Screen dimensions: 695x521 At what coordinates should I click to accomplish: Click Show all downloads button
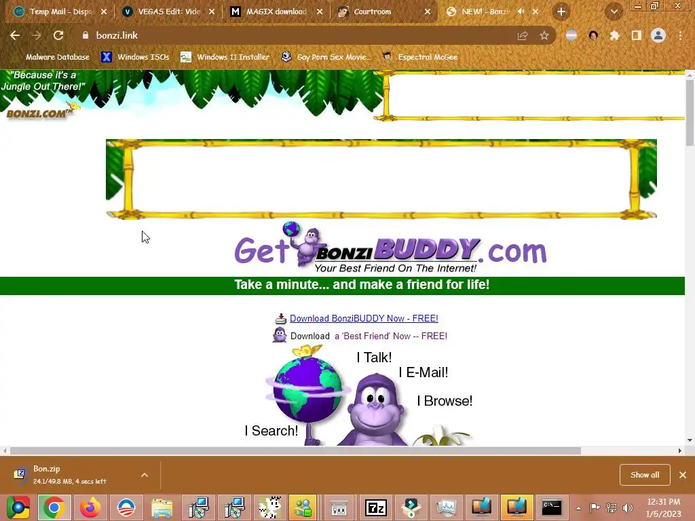645,475
